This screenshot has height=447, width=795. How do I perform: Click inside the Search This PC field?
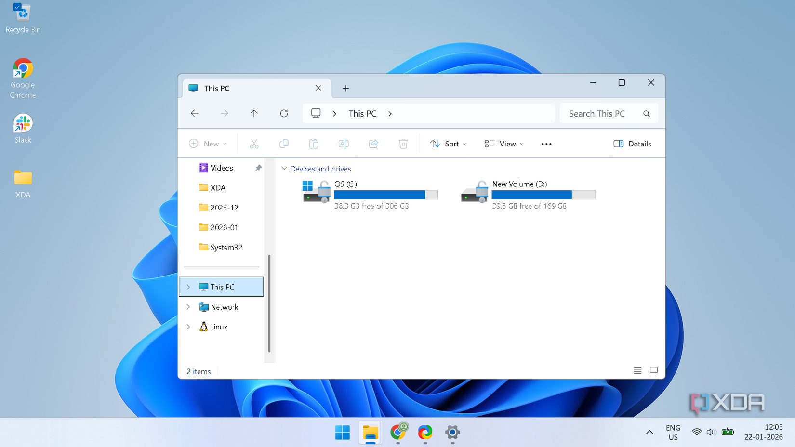point(602,113)
